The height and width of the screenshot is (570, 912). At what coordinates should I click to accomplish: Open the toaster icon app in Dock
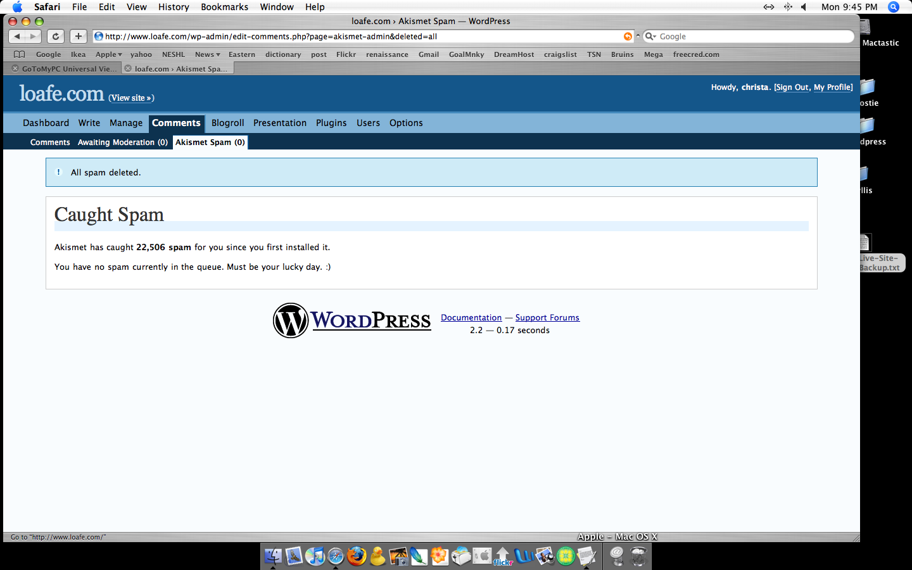click(x=460, y=556)
